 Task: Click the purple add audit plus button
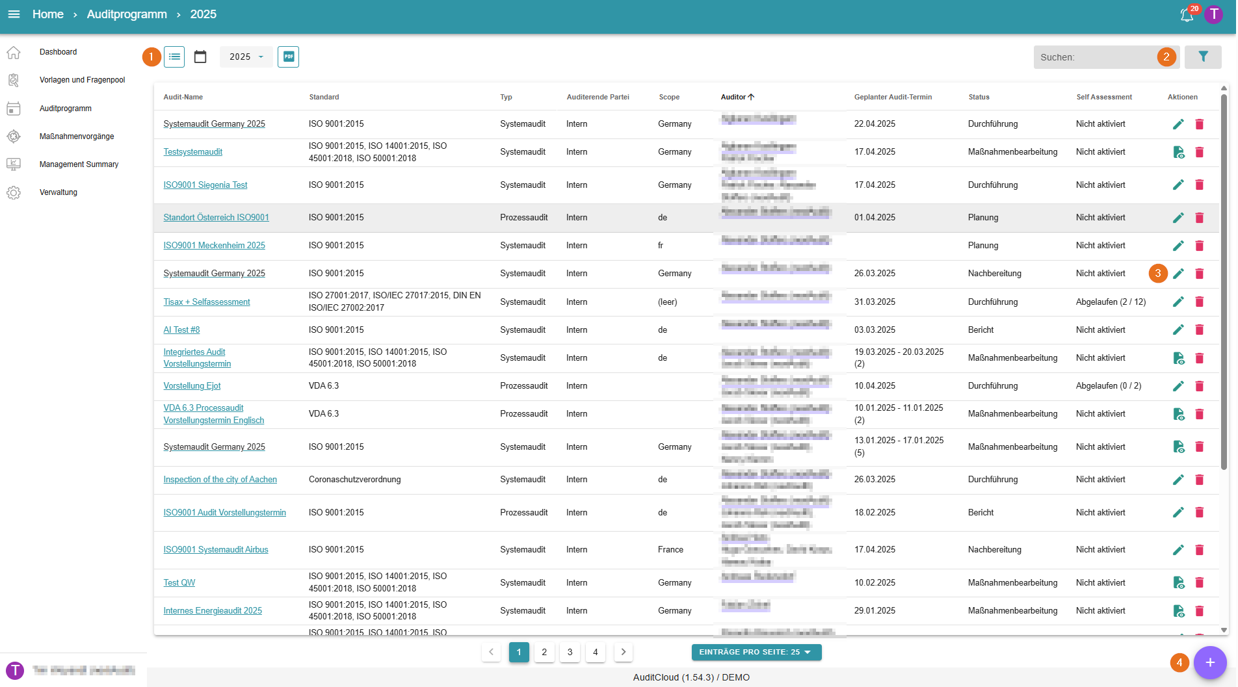[1209, 662]
